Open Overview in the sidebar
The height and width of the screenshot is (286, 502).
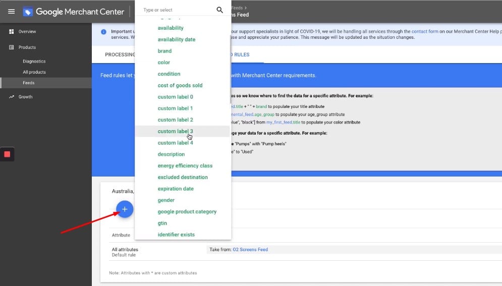(27, 31)
